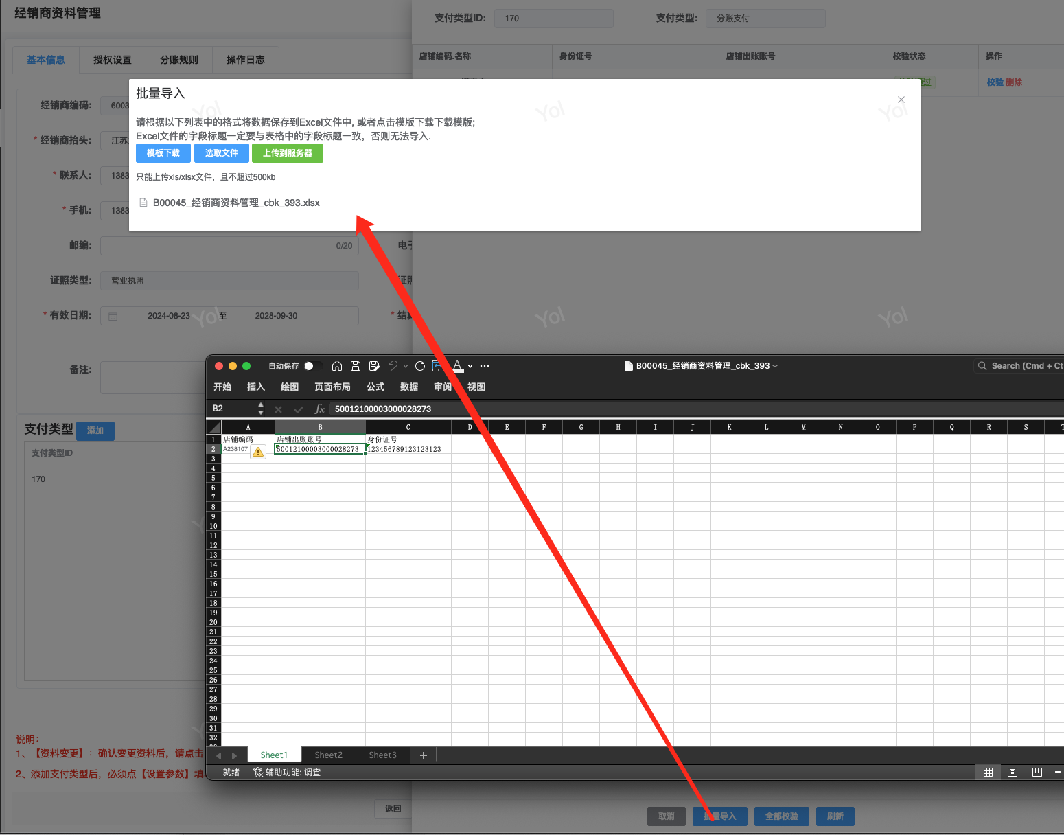Open the 证照类型 dropdown
The height and width of the screenshot is (835, 1064).
pos(229,281)
